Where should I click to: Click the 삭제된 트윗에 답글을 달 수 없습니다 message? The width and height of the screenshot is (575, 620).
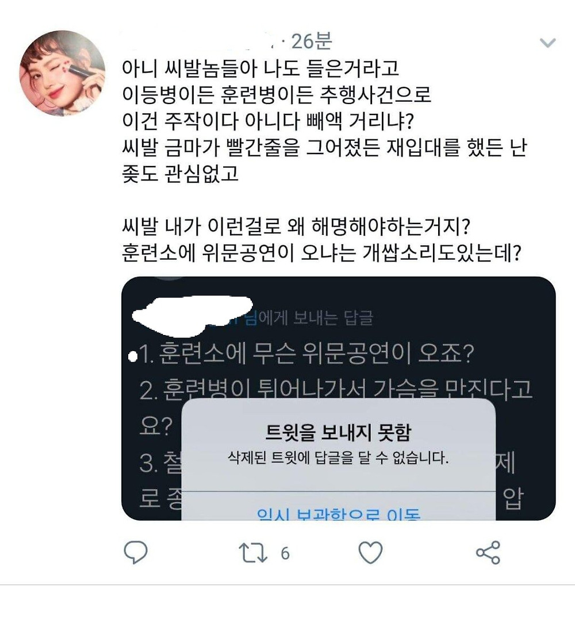click(x=338, y=459)
